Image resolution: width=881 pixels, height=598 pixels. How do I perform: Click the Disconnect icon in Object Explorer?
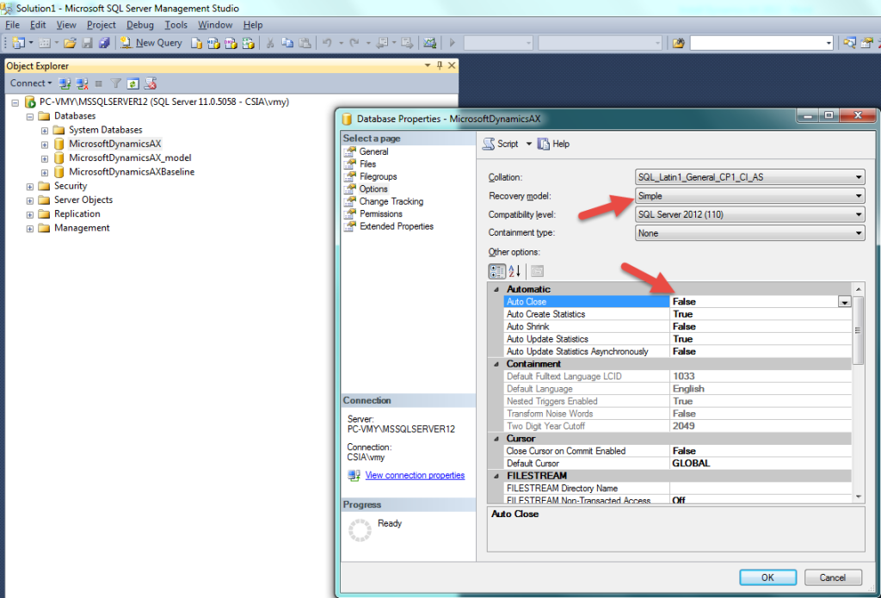click(x=83, y=83)
